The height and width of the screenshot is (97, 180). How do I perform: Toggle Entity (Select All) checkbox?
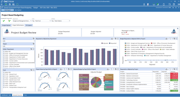coord(4,51)
